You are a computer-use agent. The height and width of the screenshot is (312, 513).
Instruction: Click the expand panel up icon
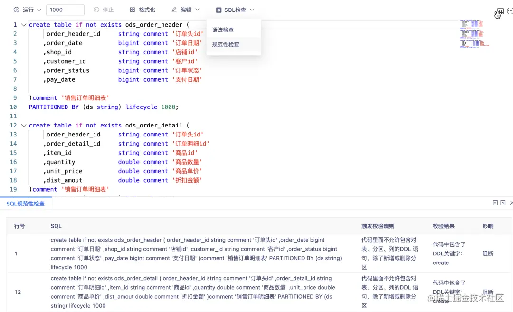click(495, 203)
